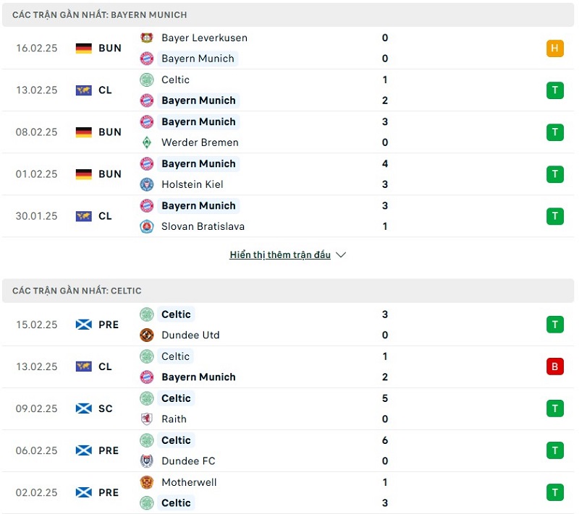The height and width of the screenshot is (514, 579).
Task: Select the Motherwell team logo
Action: coord(147,482)
